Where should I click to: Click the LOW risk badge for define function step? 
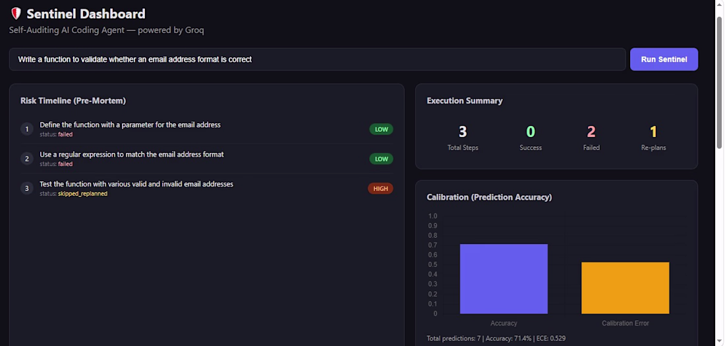click(381, 129)
